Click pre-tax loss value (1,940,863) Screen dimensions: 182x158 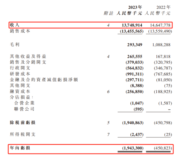click(133, 123)
